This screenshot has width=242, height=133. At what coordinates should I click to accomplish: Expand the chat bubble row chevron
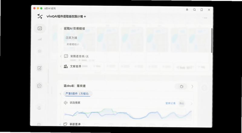[x=61, y=56]
